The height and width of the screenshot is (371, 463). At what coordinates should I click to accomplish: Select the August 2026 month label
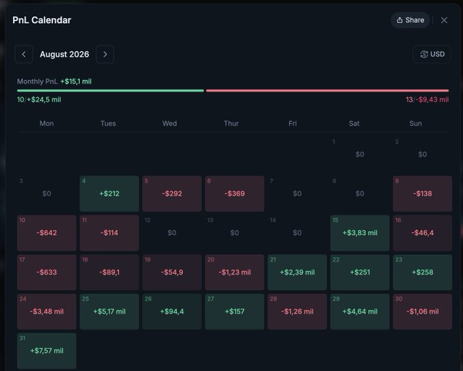[x=65, y=54]
